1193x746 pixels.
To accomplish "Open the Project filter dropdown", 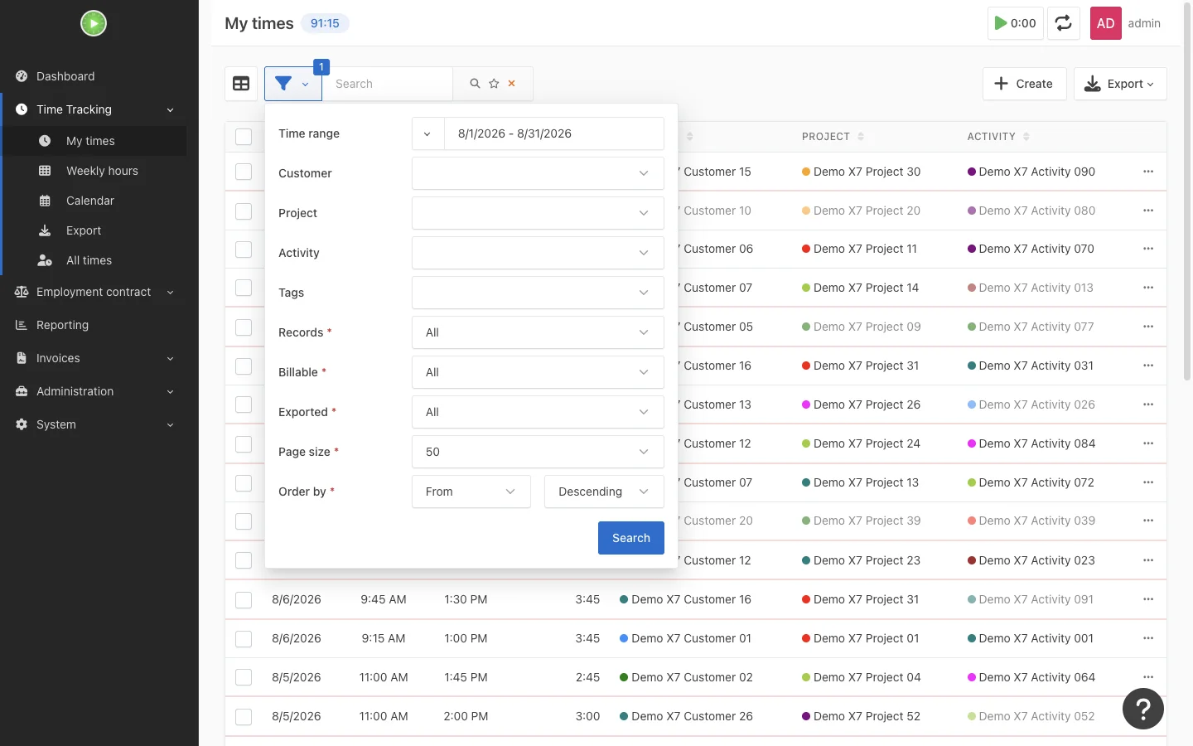I will (538, 213).
